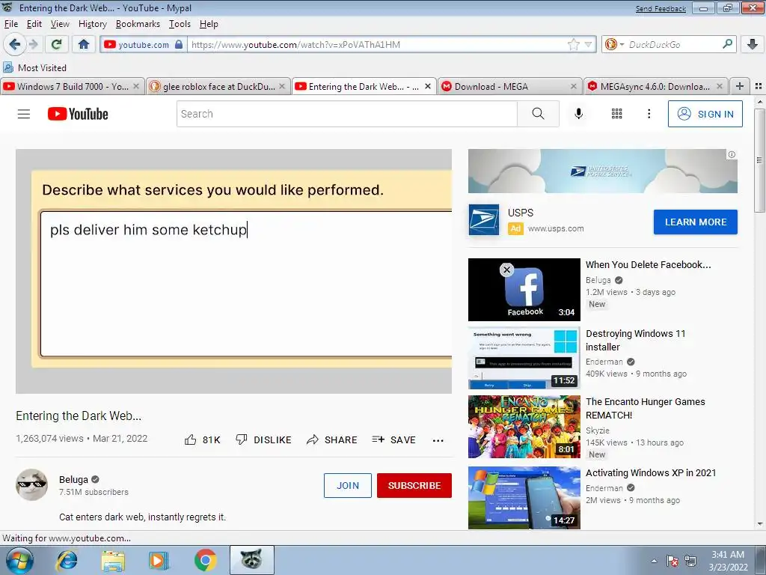Switch to Download - MEGA tab
Viewport: 766px width, 575px height.
click(x=509, y=86)
